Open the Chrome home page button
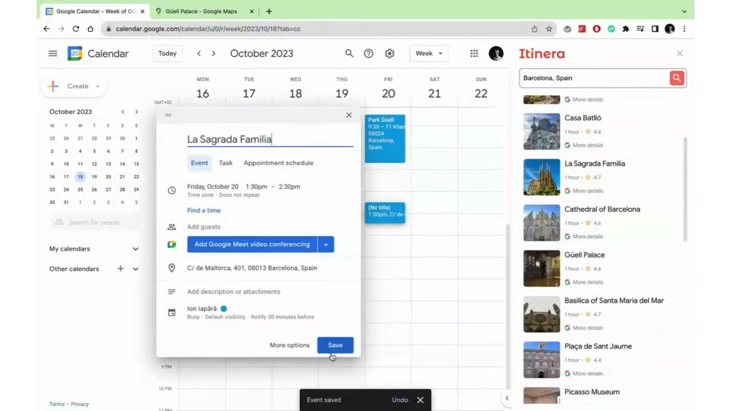The width and height of the screenshot is (731, 411). coord(90,29)
